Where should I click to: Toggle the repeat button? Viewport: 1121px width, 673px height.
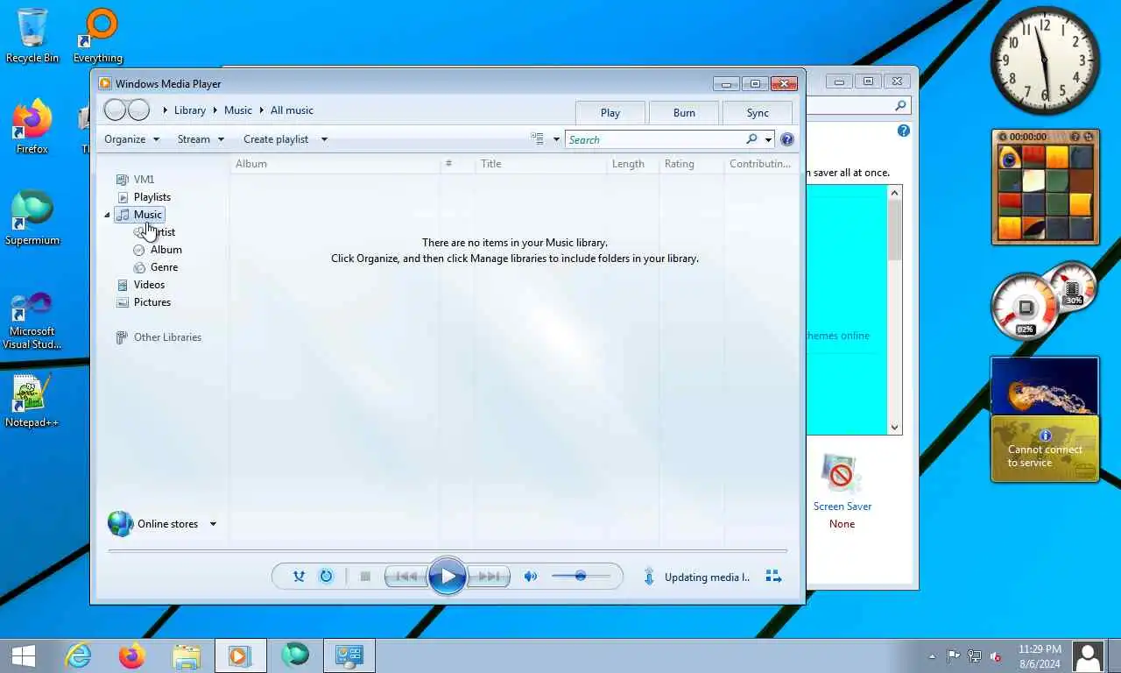point(326,576)
